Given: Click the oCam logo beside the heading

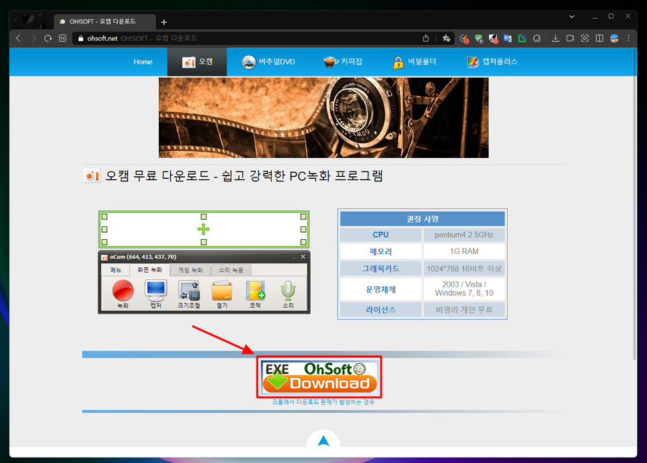Looking at the screenshot, I should tap(92, 176).
